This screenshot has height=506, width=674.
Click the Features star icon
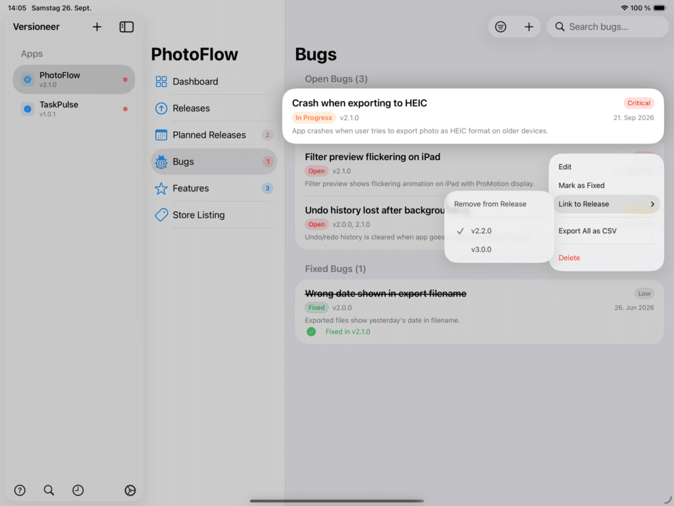[161, 188]
